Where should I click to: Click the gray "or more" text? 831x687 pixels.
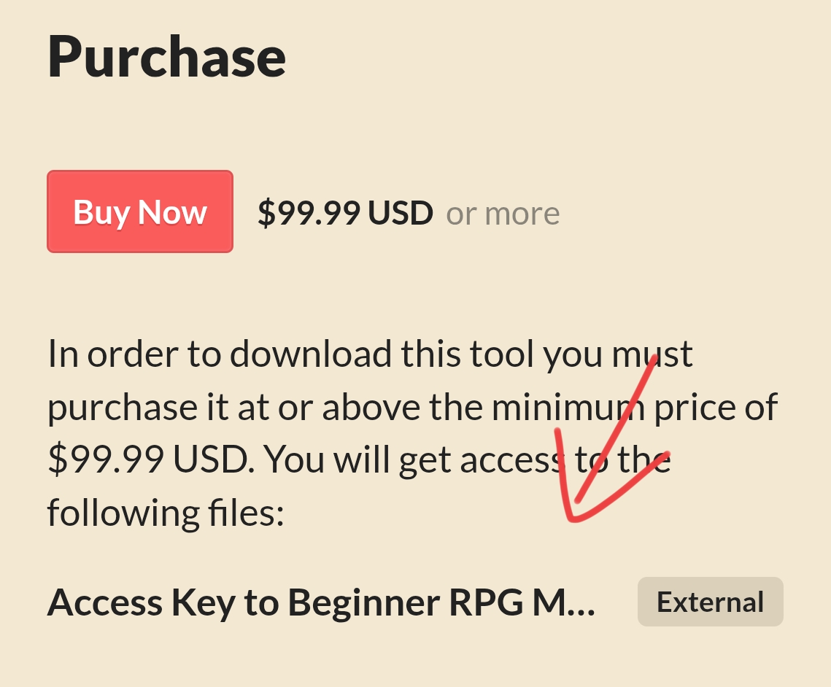click(x=503, y=214)
